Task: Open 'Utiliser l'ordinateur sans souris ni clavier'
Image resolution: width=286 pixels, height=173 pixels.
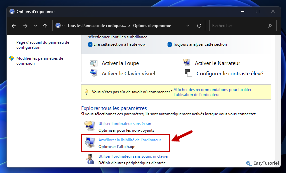Action: pos(133,156)
